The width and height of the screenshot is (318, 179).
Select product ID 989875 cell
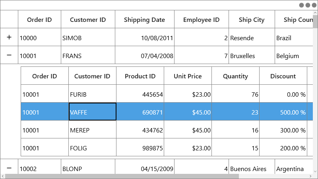coord(140,147)
